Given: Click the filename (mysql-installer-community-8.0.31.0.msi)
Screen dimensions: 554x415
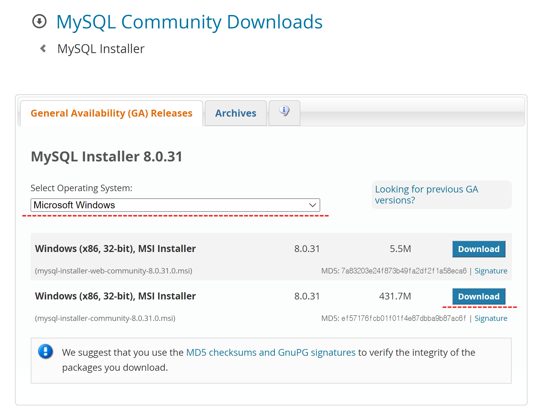Looking at the screenshot, I should click(105, 318).
